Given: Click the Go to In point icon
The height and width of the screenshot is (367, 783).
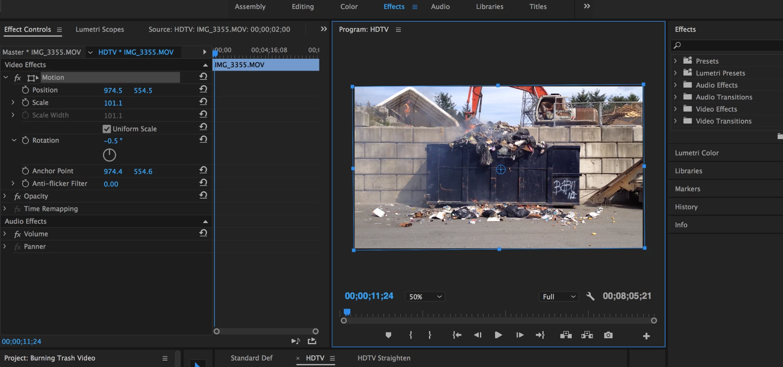Looking at the screenshot, I should pos(457,335).
